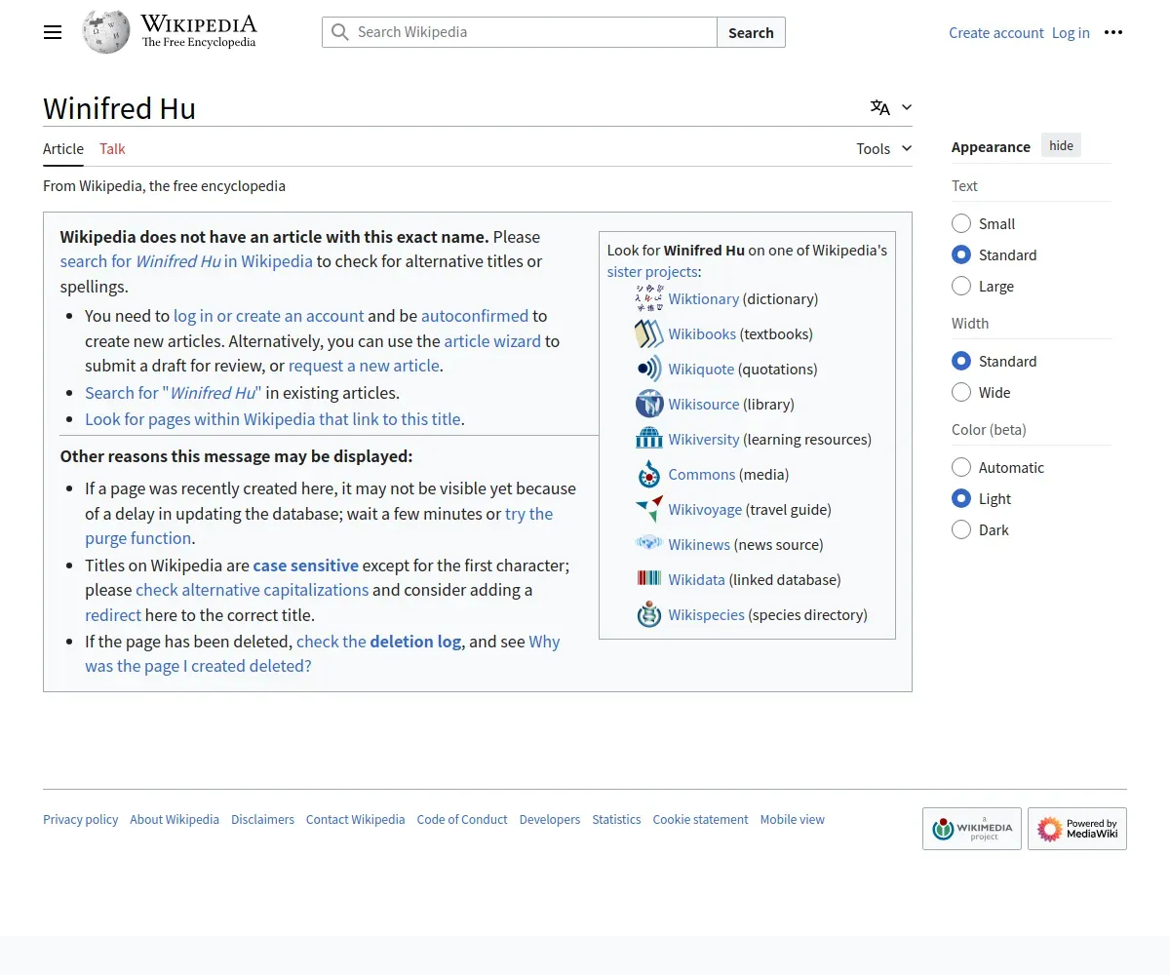The image size is (1170, 975).
Task: Select Automatic color mode
Action: coord(961,467)
